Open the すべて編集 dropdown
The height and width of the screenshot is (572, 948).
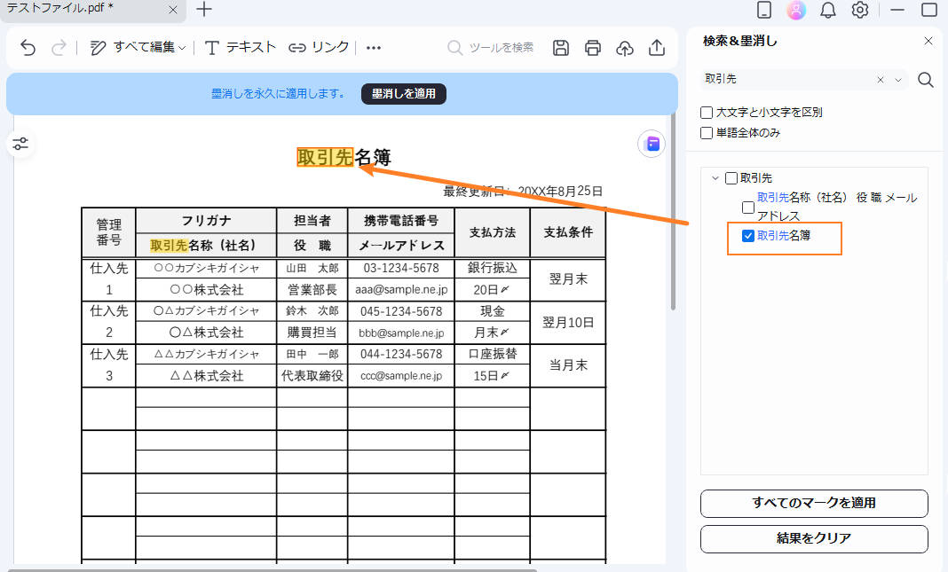(142, 48)
